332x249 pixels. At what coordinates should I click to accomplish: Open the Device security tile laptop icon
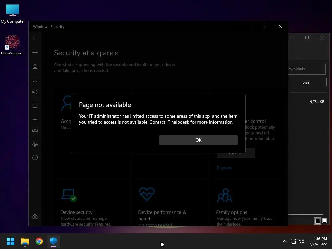pos(69,195)
